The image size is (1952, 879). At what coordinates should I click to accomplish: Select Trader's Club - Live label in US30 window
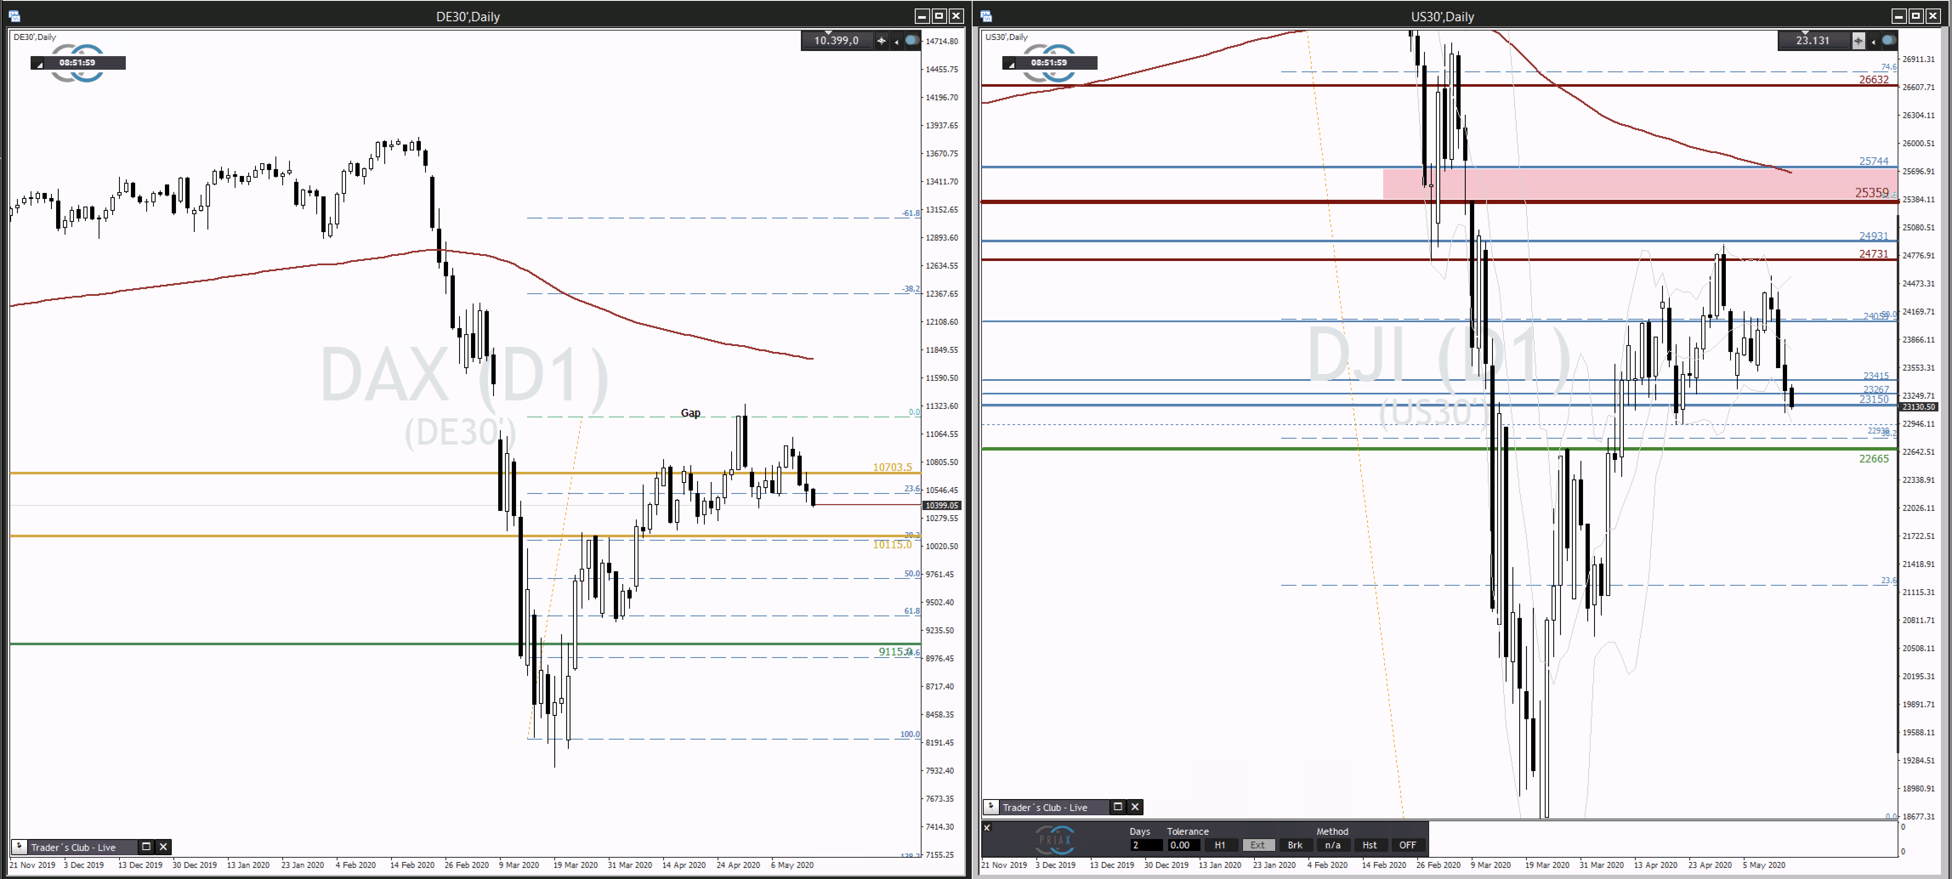coord(1044,807)
